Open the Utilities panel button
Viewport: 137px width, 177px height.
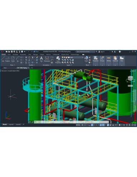[109, 61]
